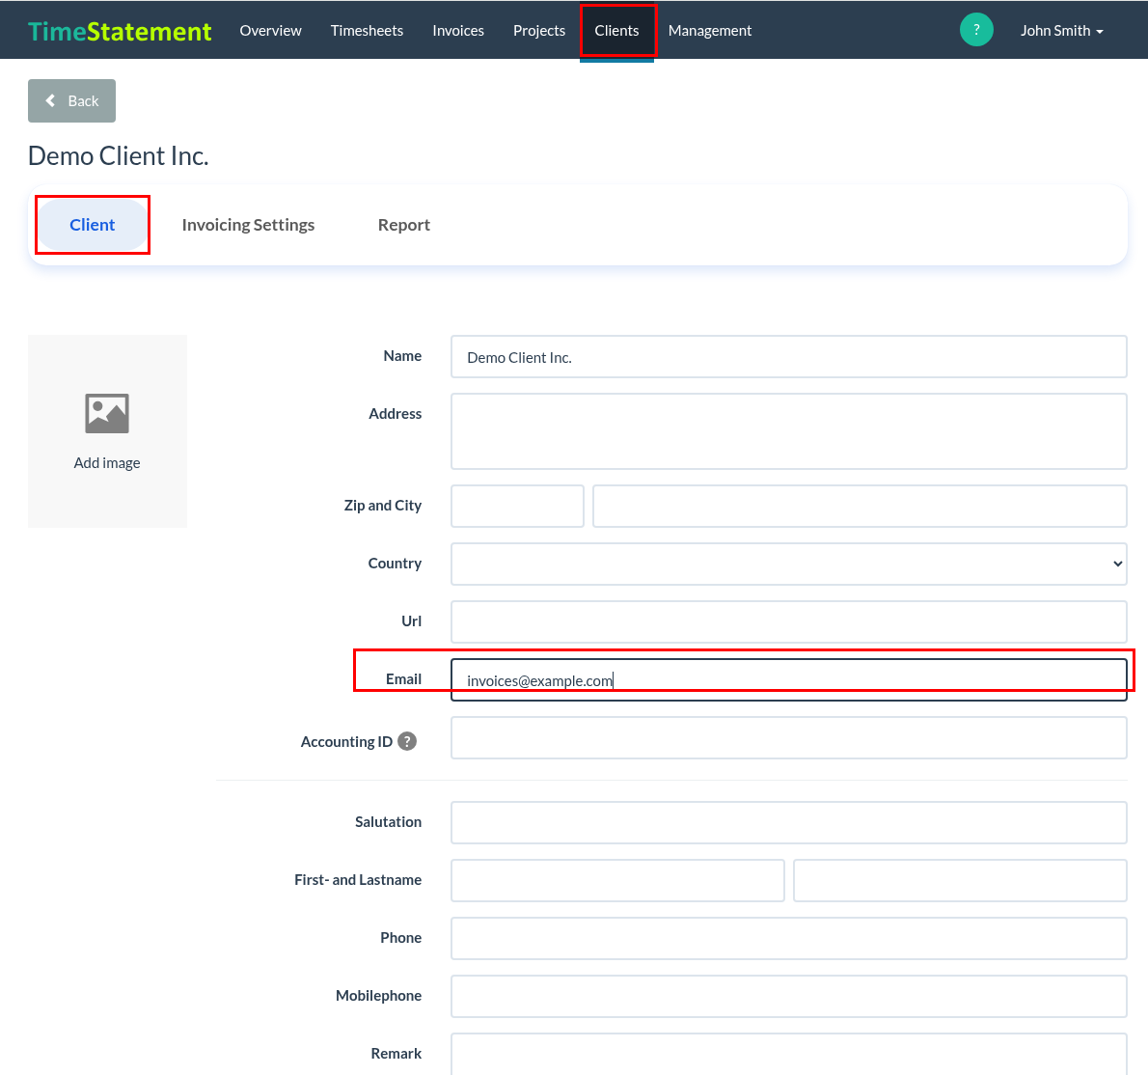Focus the Url input field
This screenshot has width=1148, height=1075.
(x=788, y=621)
